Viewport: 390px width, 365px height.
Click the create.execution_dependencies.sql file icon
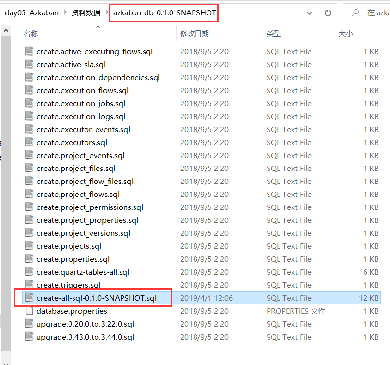29,77
